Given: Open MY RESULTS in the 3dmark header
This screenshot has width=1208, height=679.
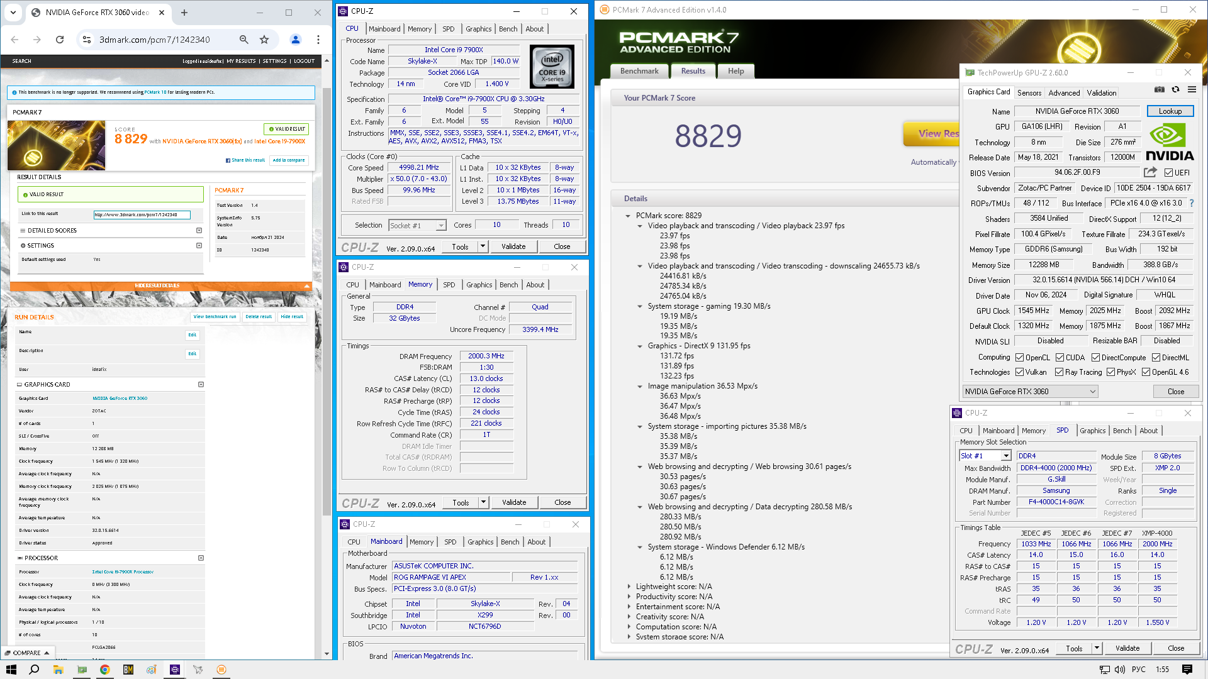Looking at the screenshot, I should 241,61.
